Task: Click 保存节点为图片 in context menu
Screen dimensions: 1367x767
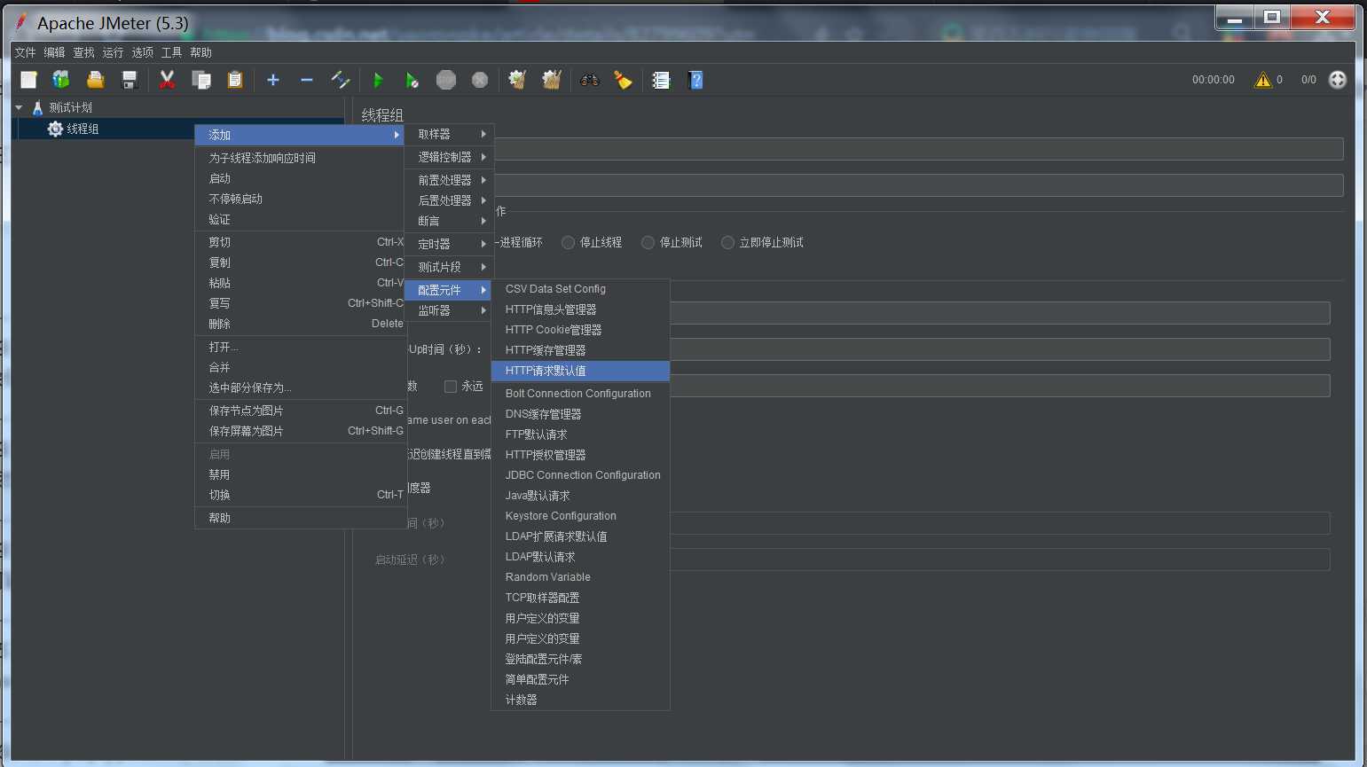Action: click(300, 411)
